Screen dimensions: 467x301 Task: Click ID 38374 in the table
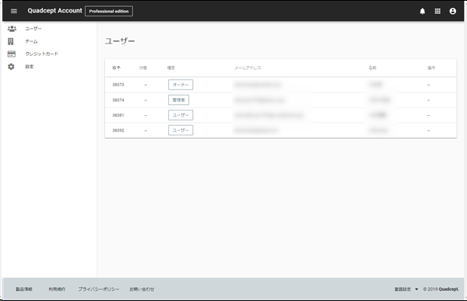coord(118,100)
